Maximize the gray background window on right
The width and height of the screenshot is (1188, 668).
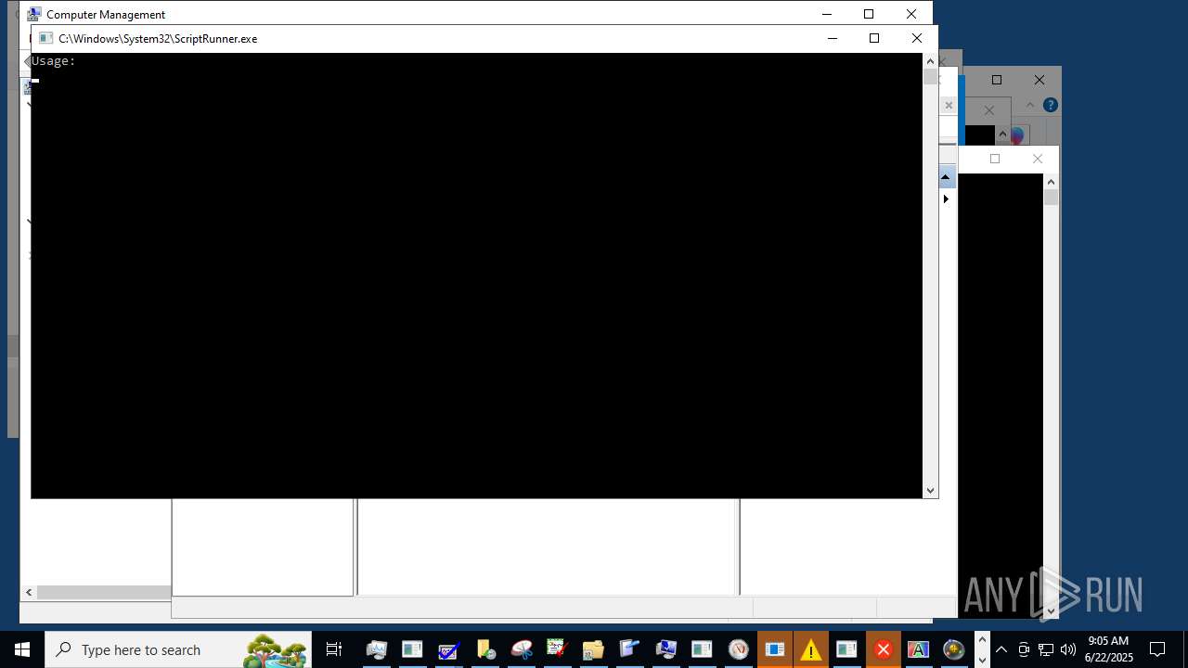(x=997, y=80)
